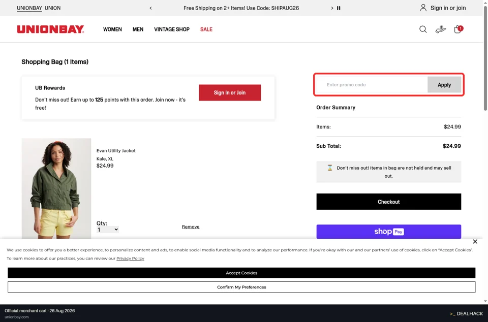Show next promo banner message
The height and width of the screenshot is (322, 488).
coord(332,8)
